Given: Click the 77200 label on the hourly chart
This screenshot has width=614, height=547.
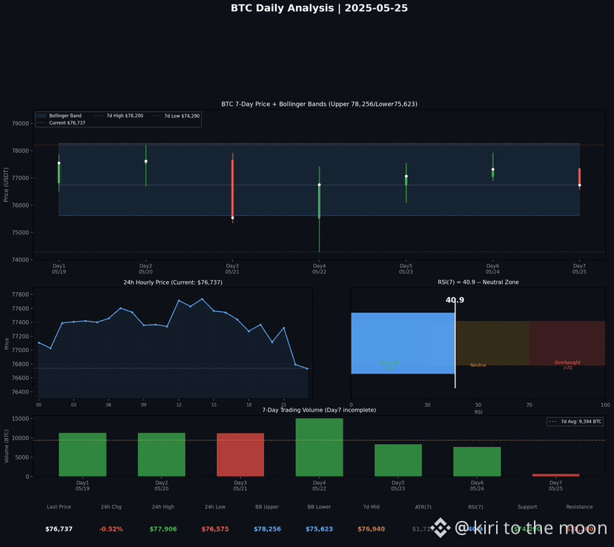Looking at the screenshot, I should click(20, 337).
